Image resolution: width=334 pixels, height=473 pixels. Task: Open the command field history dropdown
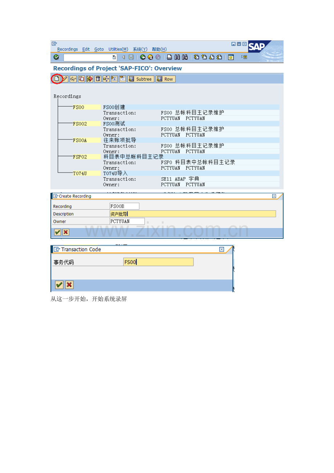(114, 57)
